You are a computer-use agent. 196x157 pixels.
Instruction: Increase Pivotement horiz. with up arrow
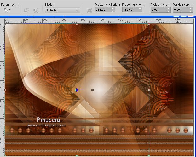coord(113,9)
